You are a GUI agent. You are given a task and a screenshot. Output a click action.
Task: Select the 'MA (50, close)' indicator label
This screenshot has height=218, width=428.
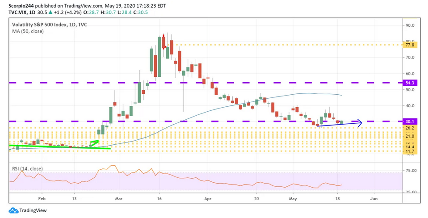tap(28, 31)
